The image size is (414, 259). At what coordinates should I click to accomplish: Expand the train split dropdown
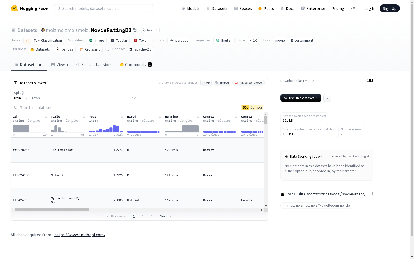click(x=75, y=95)
